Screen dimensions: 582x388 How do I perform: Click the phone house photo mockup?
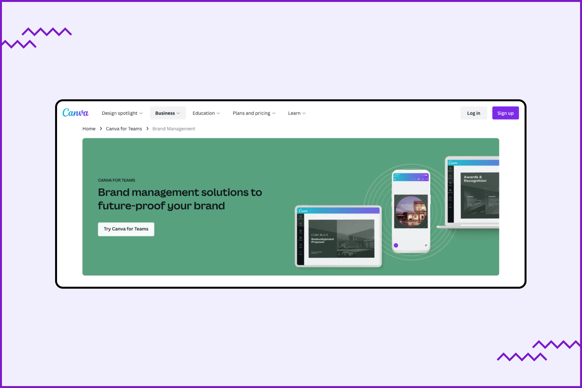click(411, 211)
